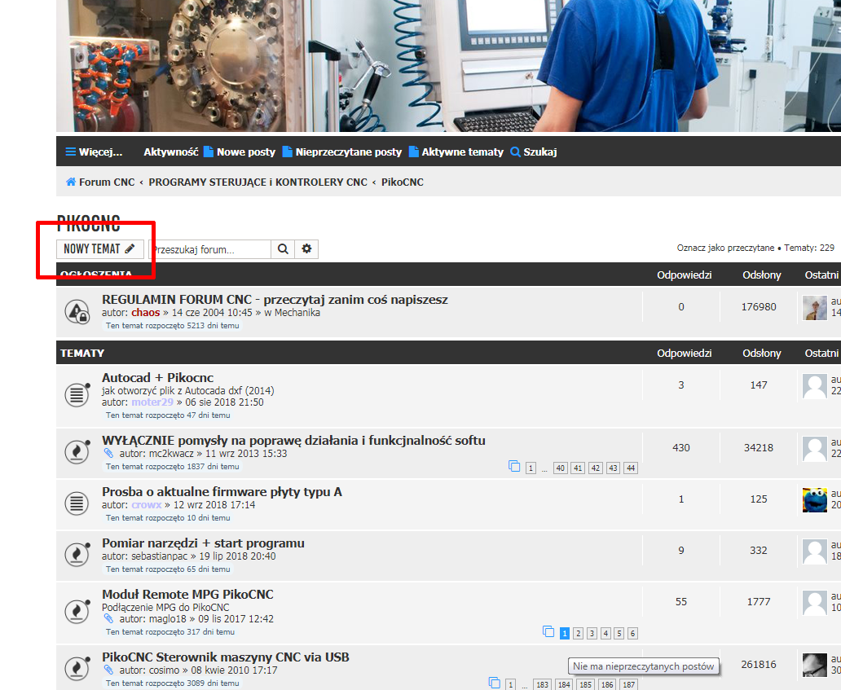
Task: Go to page 6 of Moduł Remote MPG
Action: (x=633, y=634)
